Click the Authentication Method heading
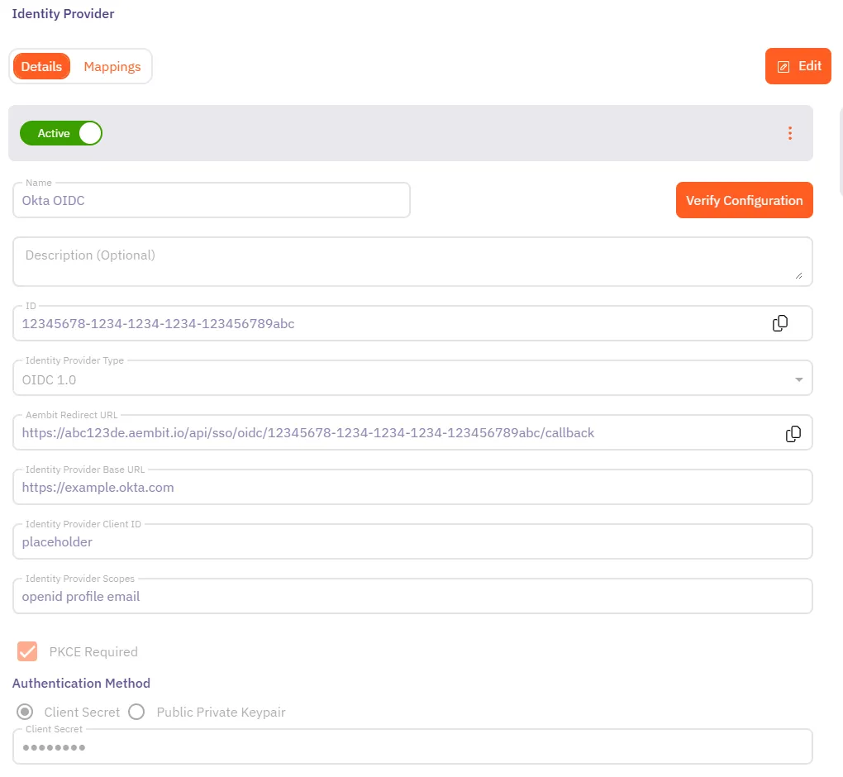 pyautogui.click(x=81, y=683)
